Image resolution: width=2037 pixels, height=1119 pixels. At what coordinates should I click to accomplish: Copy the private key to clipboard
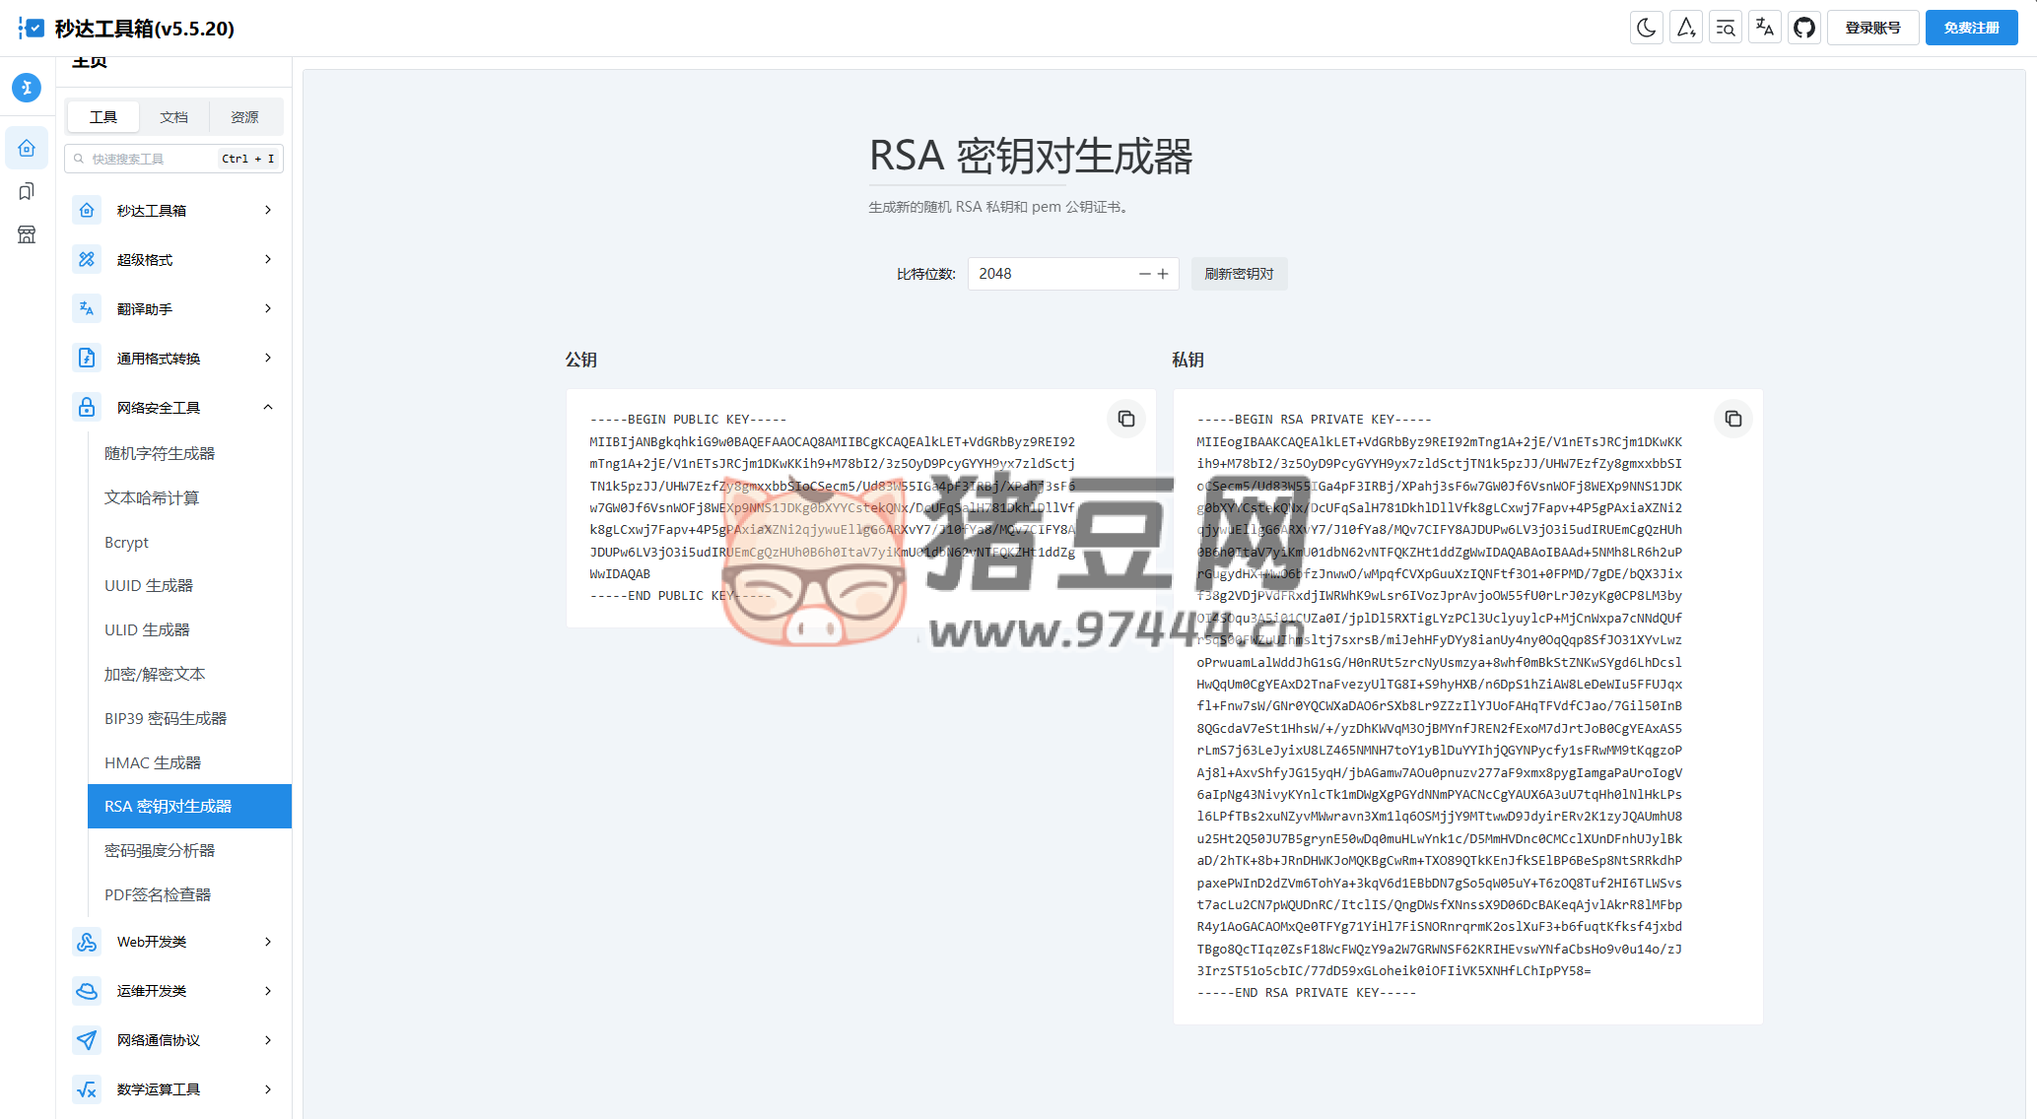point(1732,419)
